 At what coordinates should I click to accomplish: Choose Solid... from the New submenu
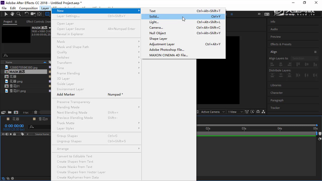click(x=154, y=16)
